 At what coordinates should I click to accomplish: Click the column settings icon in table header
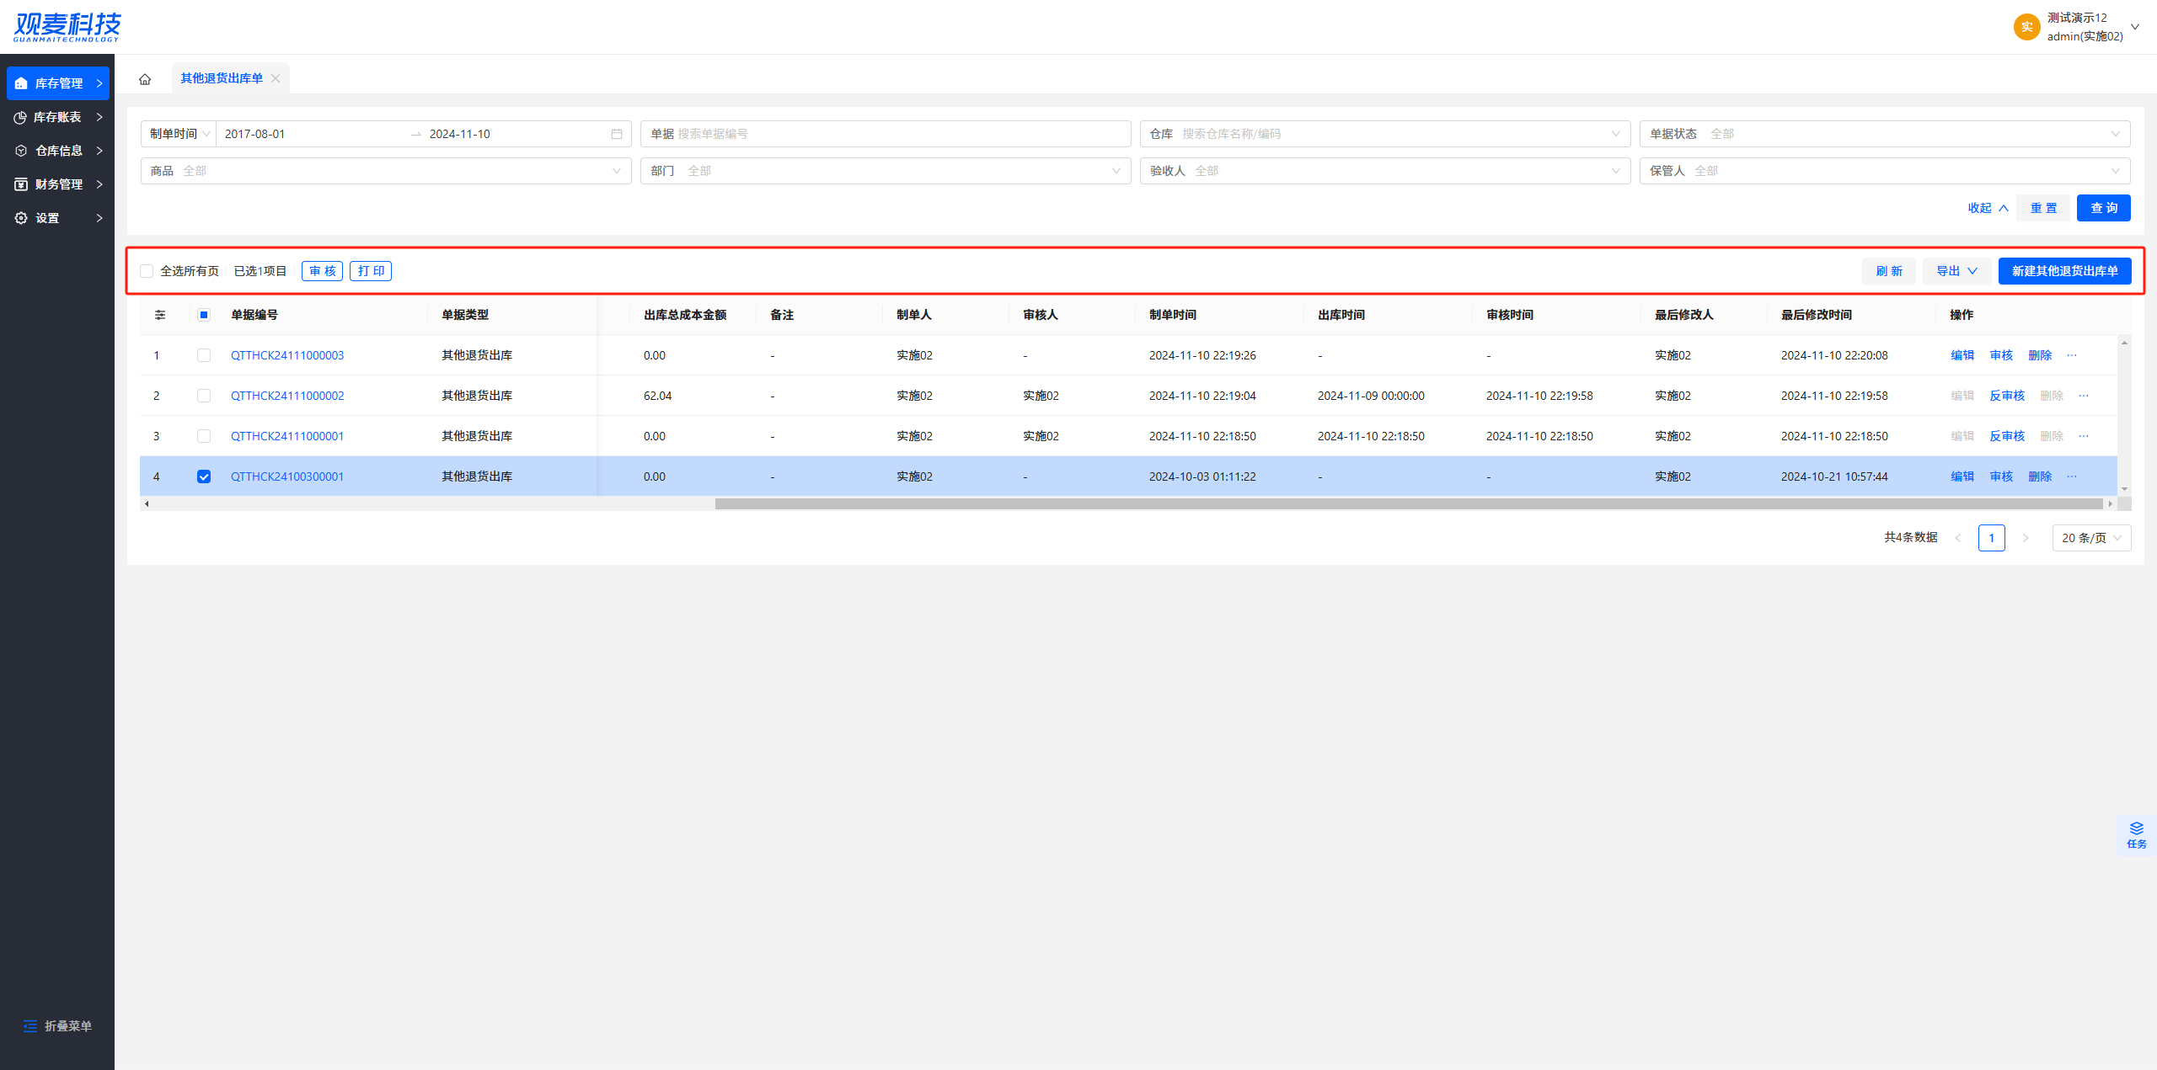[x=159, y=315]
